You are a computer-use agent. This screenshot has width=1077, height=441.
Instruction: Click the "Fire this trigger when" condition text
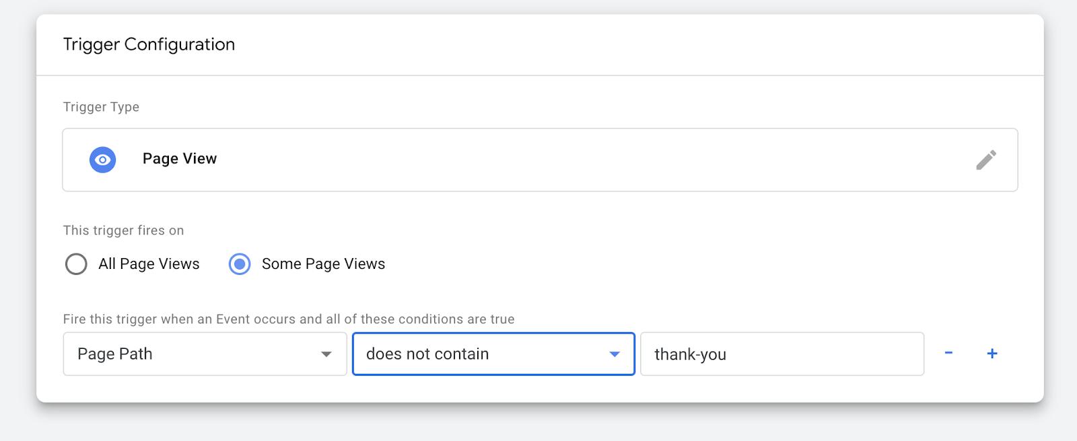[288, 319]
